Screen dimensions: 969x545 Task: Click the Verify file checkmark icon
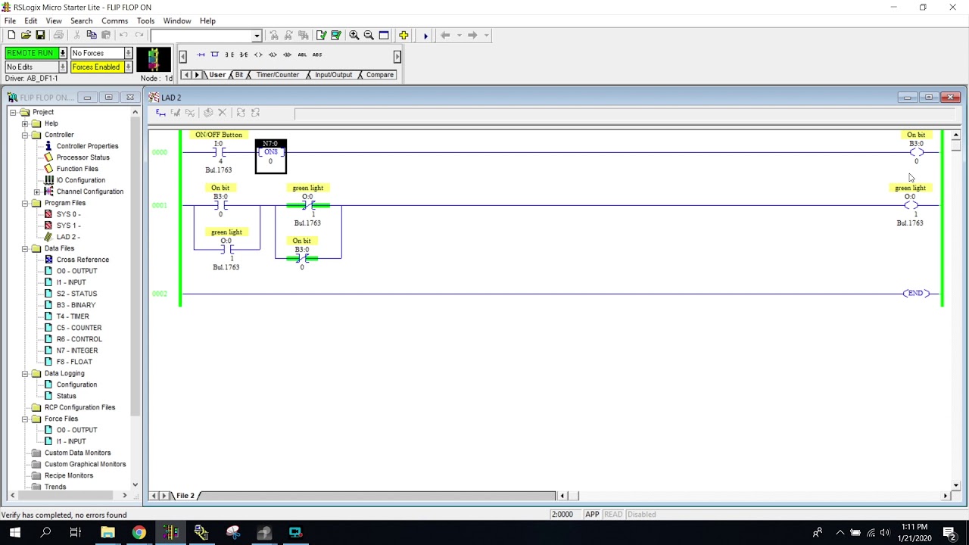(x=322, y=36)
